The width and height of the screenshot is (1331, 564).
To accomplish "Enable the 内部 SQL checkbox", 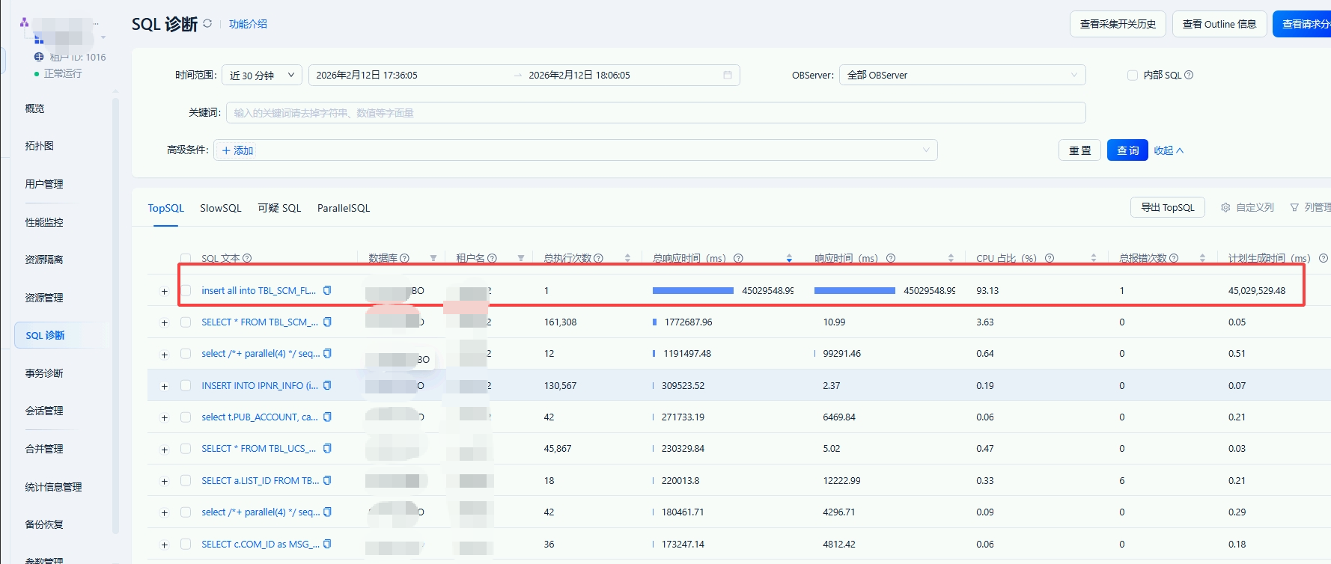I will pyautogui.click(x=1133, y=75).
